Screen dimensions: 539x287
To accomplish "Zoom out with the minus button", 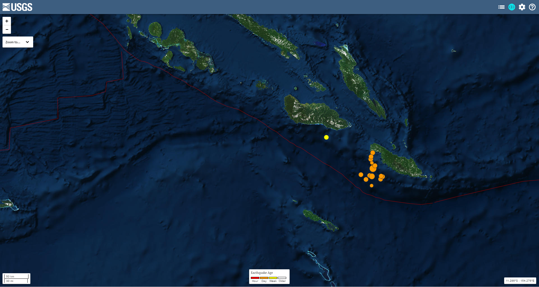I will tap(7, 29).
